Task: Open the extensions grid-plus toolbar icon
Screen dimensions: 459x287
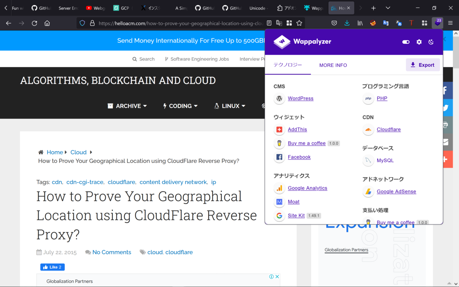Action: 424,23
